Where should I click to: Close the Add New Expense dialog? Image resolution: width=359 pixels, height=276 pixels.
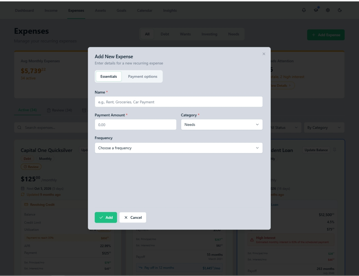pos(264,54)
